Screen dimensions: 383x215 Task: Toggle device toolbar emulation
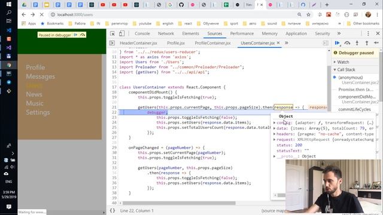pyautogui.click(x=121, y=33)
